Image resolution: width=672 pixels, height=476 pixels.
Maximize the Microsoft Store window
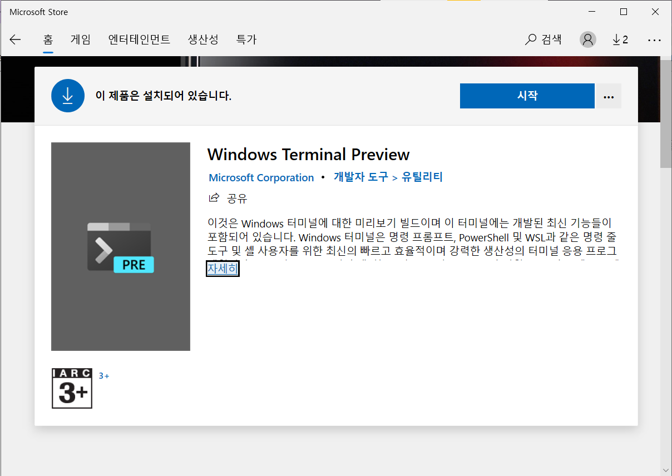pos(624,12)
